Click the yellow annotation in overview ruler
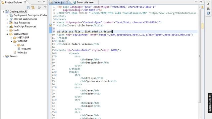The height and width of the screenshot is (119, 212). pos(202,26)
